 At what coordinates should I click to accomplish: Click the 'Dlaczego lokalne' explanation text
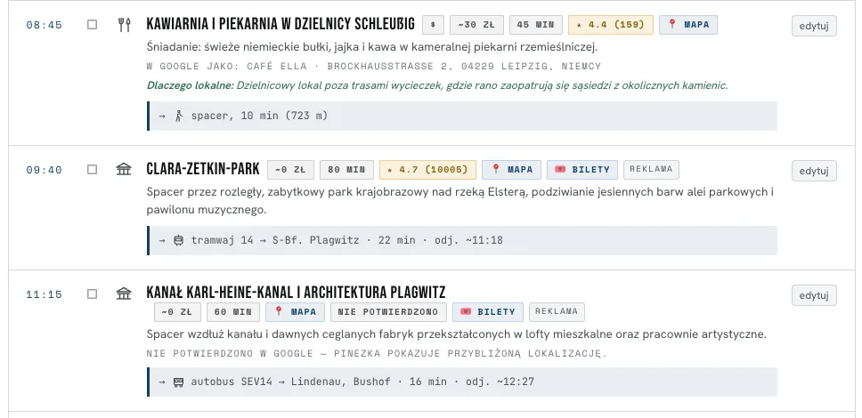point(437,85)
